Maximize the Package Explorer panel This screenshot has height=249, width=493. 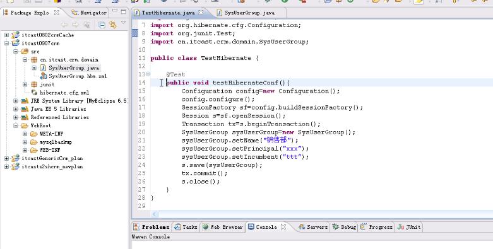[124, 11]
